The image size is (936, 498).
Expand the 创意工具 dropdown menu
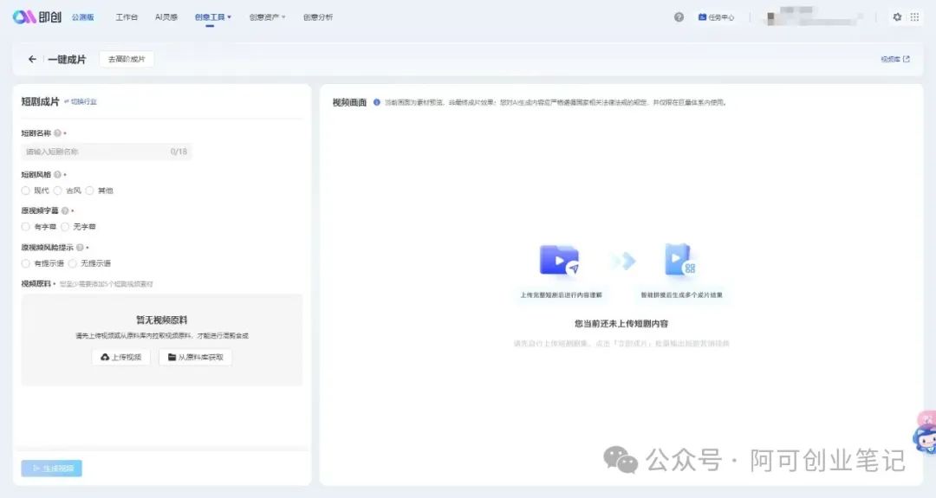pyautogui.click(x=212, y=17)
